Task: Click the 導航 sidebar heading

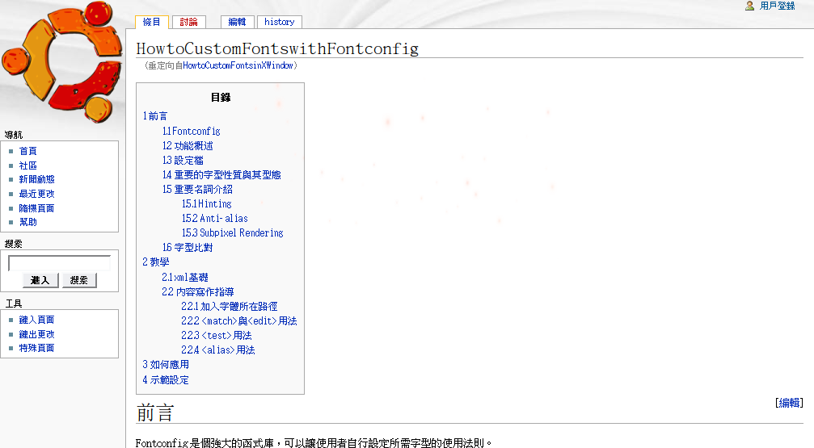Action: 14,135
